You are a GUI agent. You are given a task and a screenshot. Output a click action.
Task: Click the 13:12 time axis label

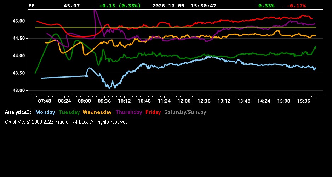224,101
